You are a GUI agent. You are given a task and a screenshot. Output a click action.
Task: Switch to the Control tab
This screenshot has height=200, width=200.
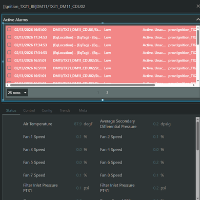coord(29,110)
